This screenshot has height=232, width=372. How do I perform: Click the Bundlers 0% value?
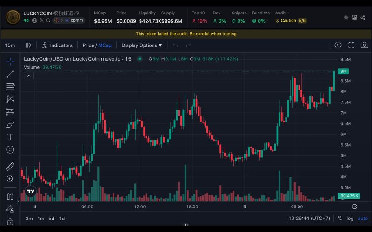tap(259, 21)
